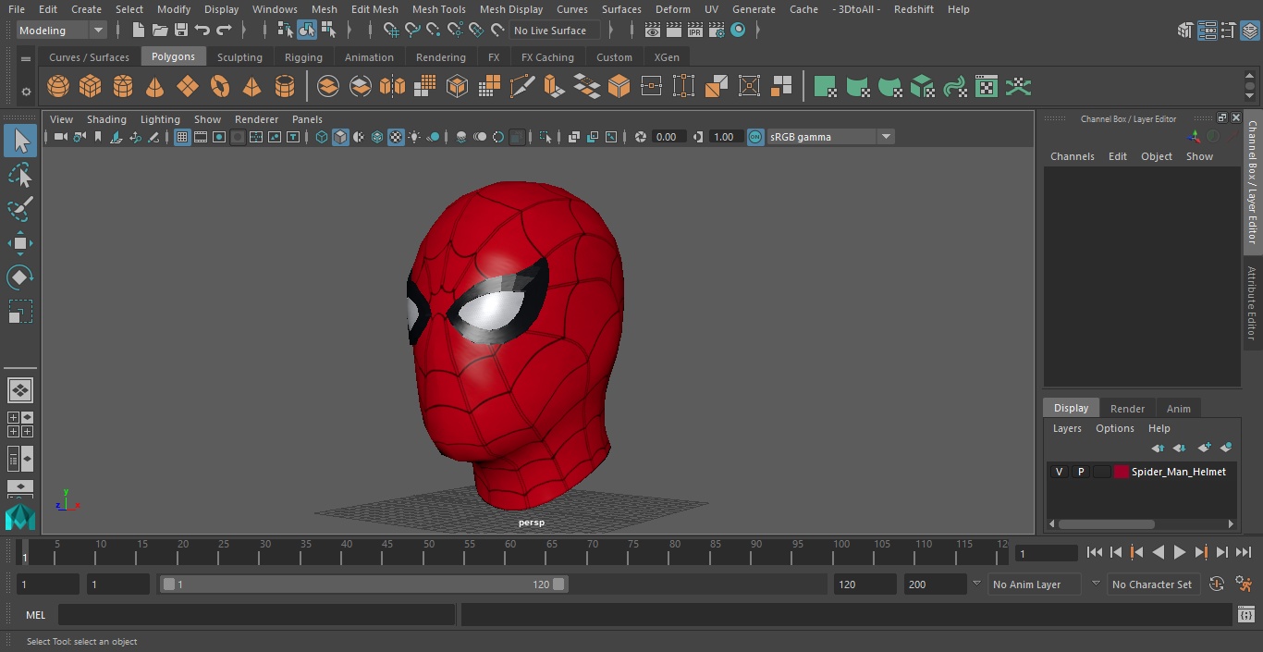This screenshot has width=1263, height=652.
Task: Switch to the Rigging shelf tab
Action: (x=303, y=57)
